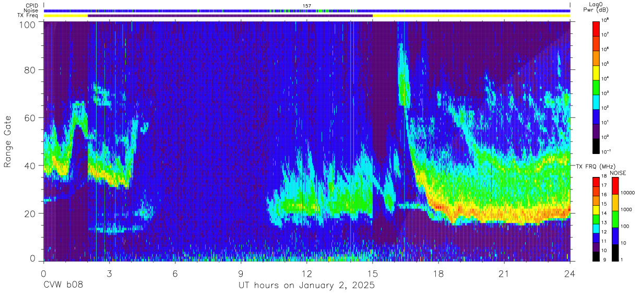Click the Range Gate tick label '60'
Viewport: 641px width, 296px height.
pyautogui.click(x=31, y=117)
